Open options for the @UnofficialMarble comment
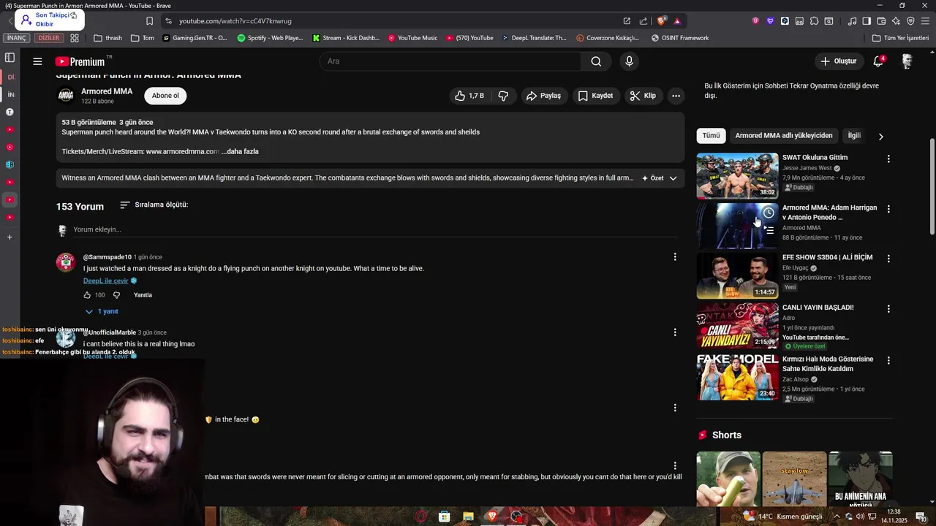936x526 pixels. (675, 332)
